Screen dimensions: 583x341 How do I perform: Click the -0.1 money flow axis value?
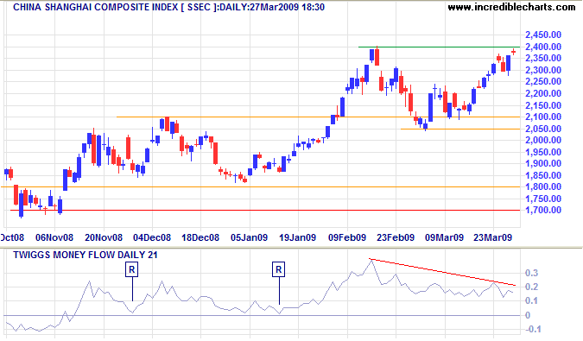533,329
